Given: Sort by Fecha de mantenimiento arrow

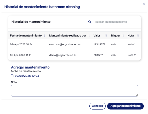Looking at the screenshot, I should [x=44, y=35].
